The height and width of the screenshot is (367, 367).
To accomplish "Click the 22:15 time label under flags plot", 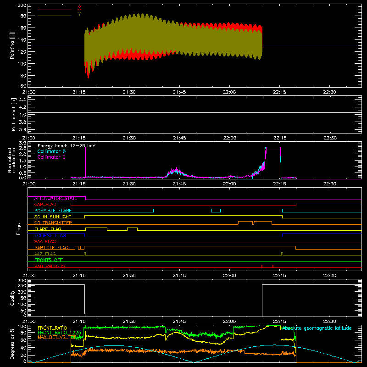I will 280,276.
